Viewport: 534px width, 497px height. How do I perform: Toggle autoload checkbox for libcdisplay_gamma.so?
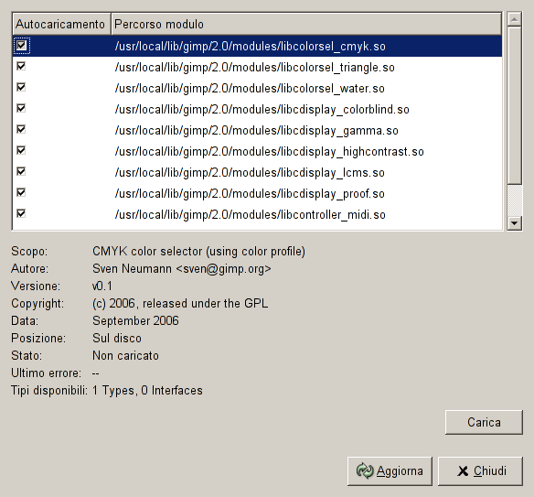(21, 130)
